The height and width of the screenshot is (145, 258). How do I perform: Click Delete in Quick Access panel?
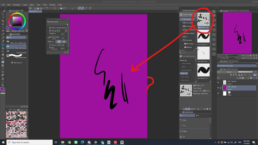183,131
